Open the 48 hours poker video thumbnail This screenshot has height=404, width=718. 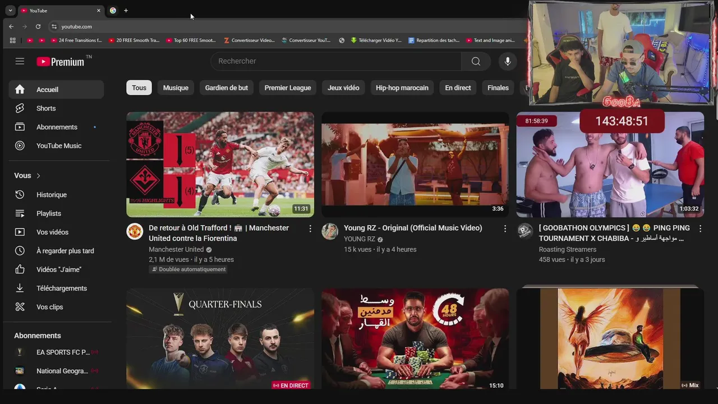pyautogui.click(x=415, y=339)
